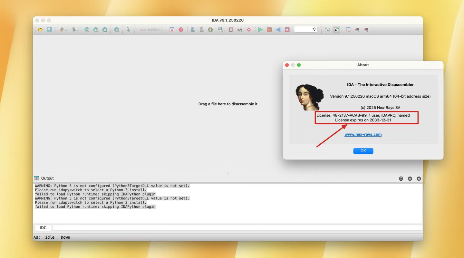Jump forward with the right arrow icon
Screen dimensions: 464x258
click(x=74, y=30)
